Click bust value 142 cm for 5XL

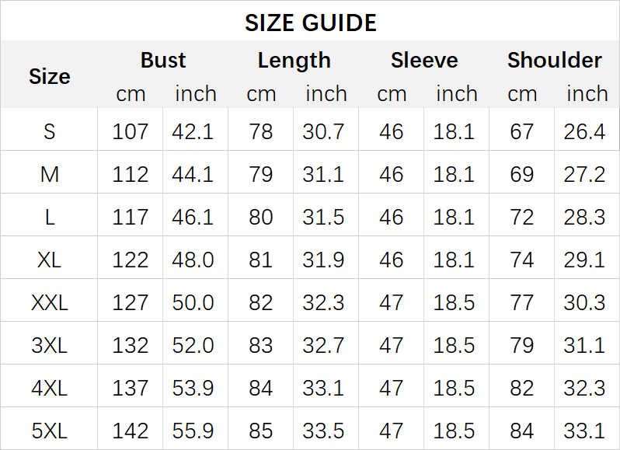(130, 430)
